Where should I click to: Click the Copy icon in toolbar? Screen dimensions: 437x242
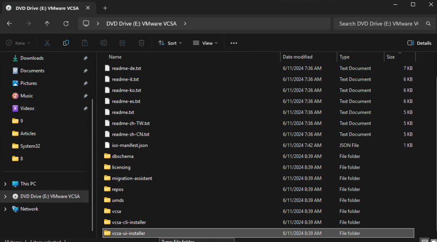point(66,43)
